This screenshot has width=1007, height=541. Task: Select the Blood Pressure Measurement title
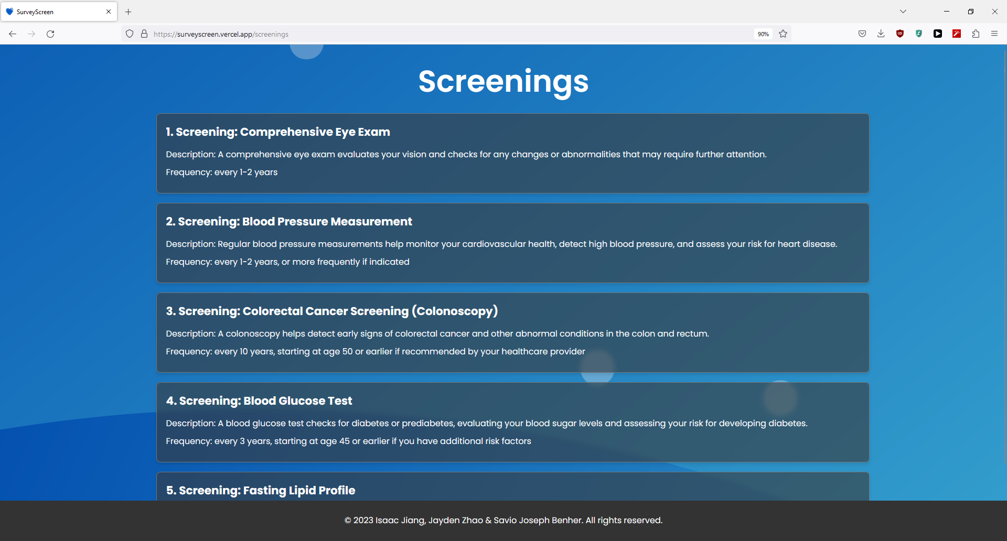[x=289, y=222]
